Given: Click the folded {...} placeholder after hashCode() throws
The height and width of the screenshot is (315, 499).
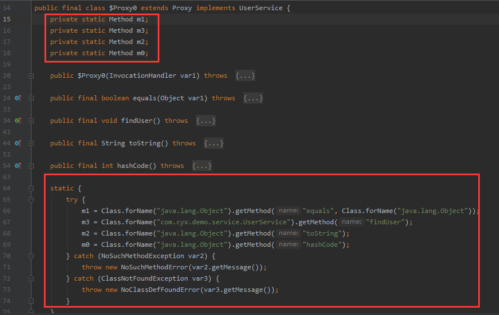Looking at the screenshot, I should coord(202,166).
